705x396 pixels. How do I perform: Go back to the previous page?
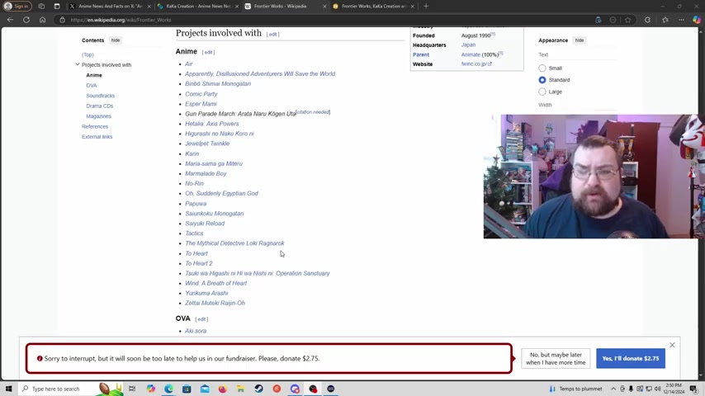point(10,20)
